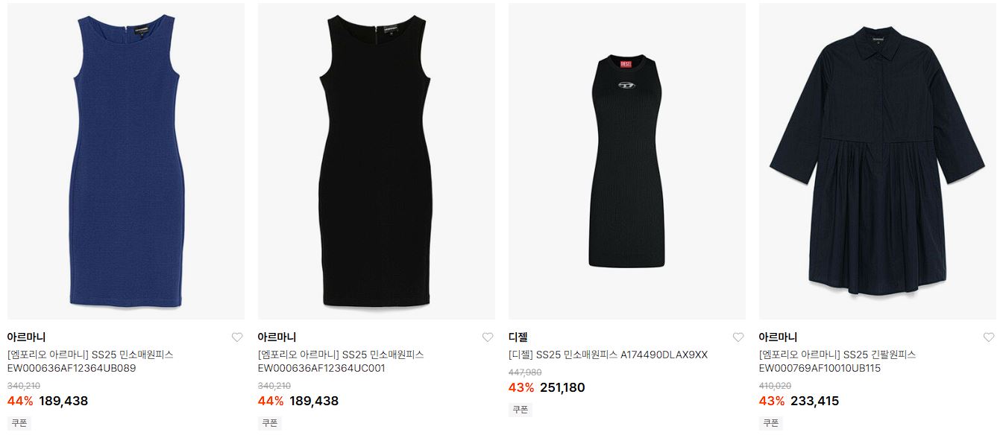
Task: View the Diesel ribbed dress product image
Action: (627, 161)
